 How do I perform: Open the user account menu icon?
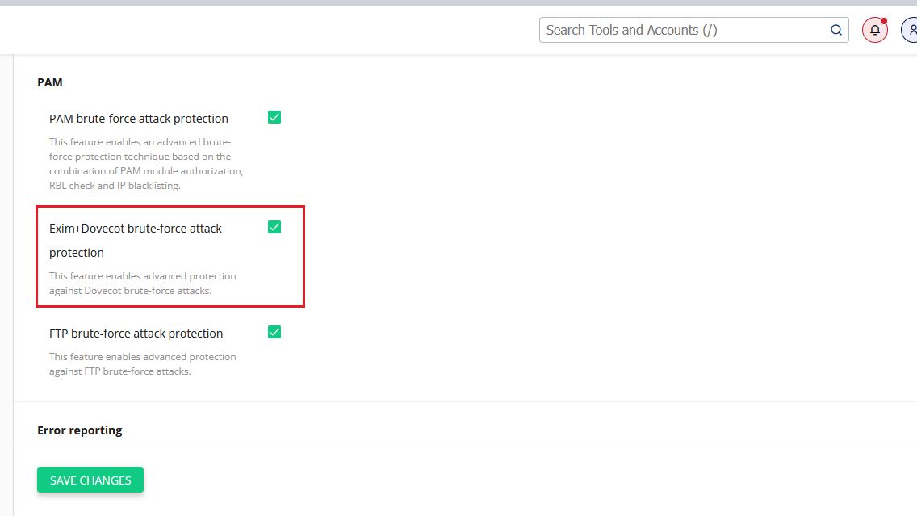coord(911,31)
